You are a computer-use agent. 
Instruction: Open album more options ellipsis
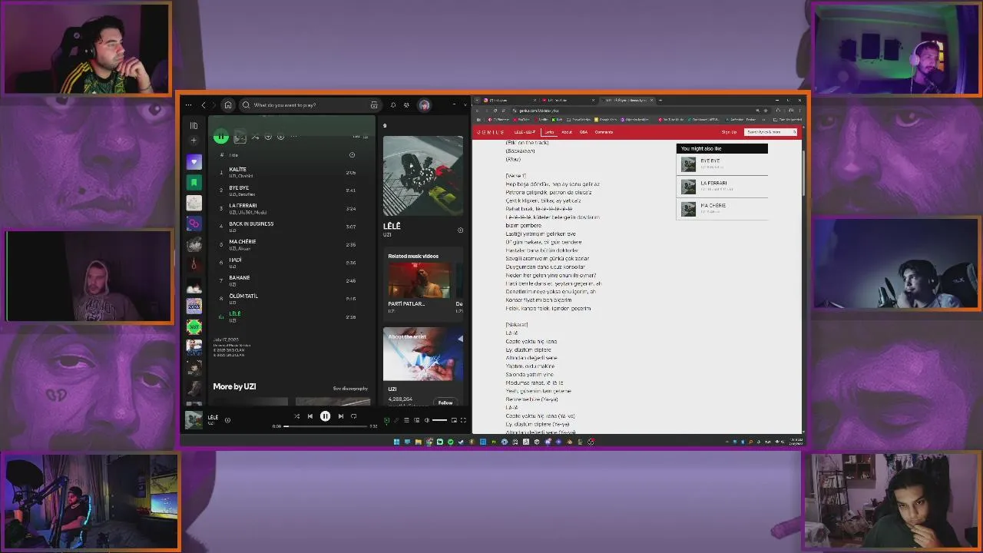click(x=293, y=137)
